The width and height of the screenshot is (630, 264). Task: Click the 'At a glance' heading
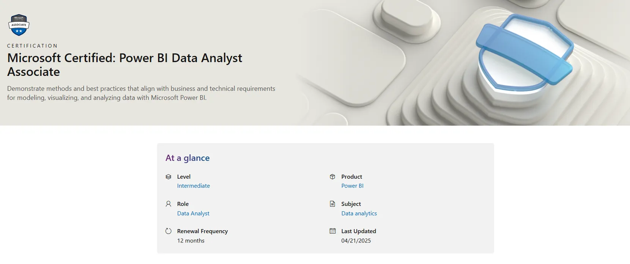tap(187, 158)
